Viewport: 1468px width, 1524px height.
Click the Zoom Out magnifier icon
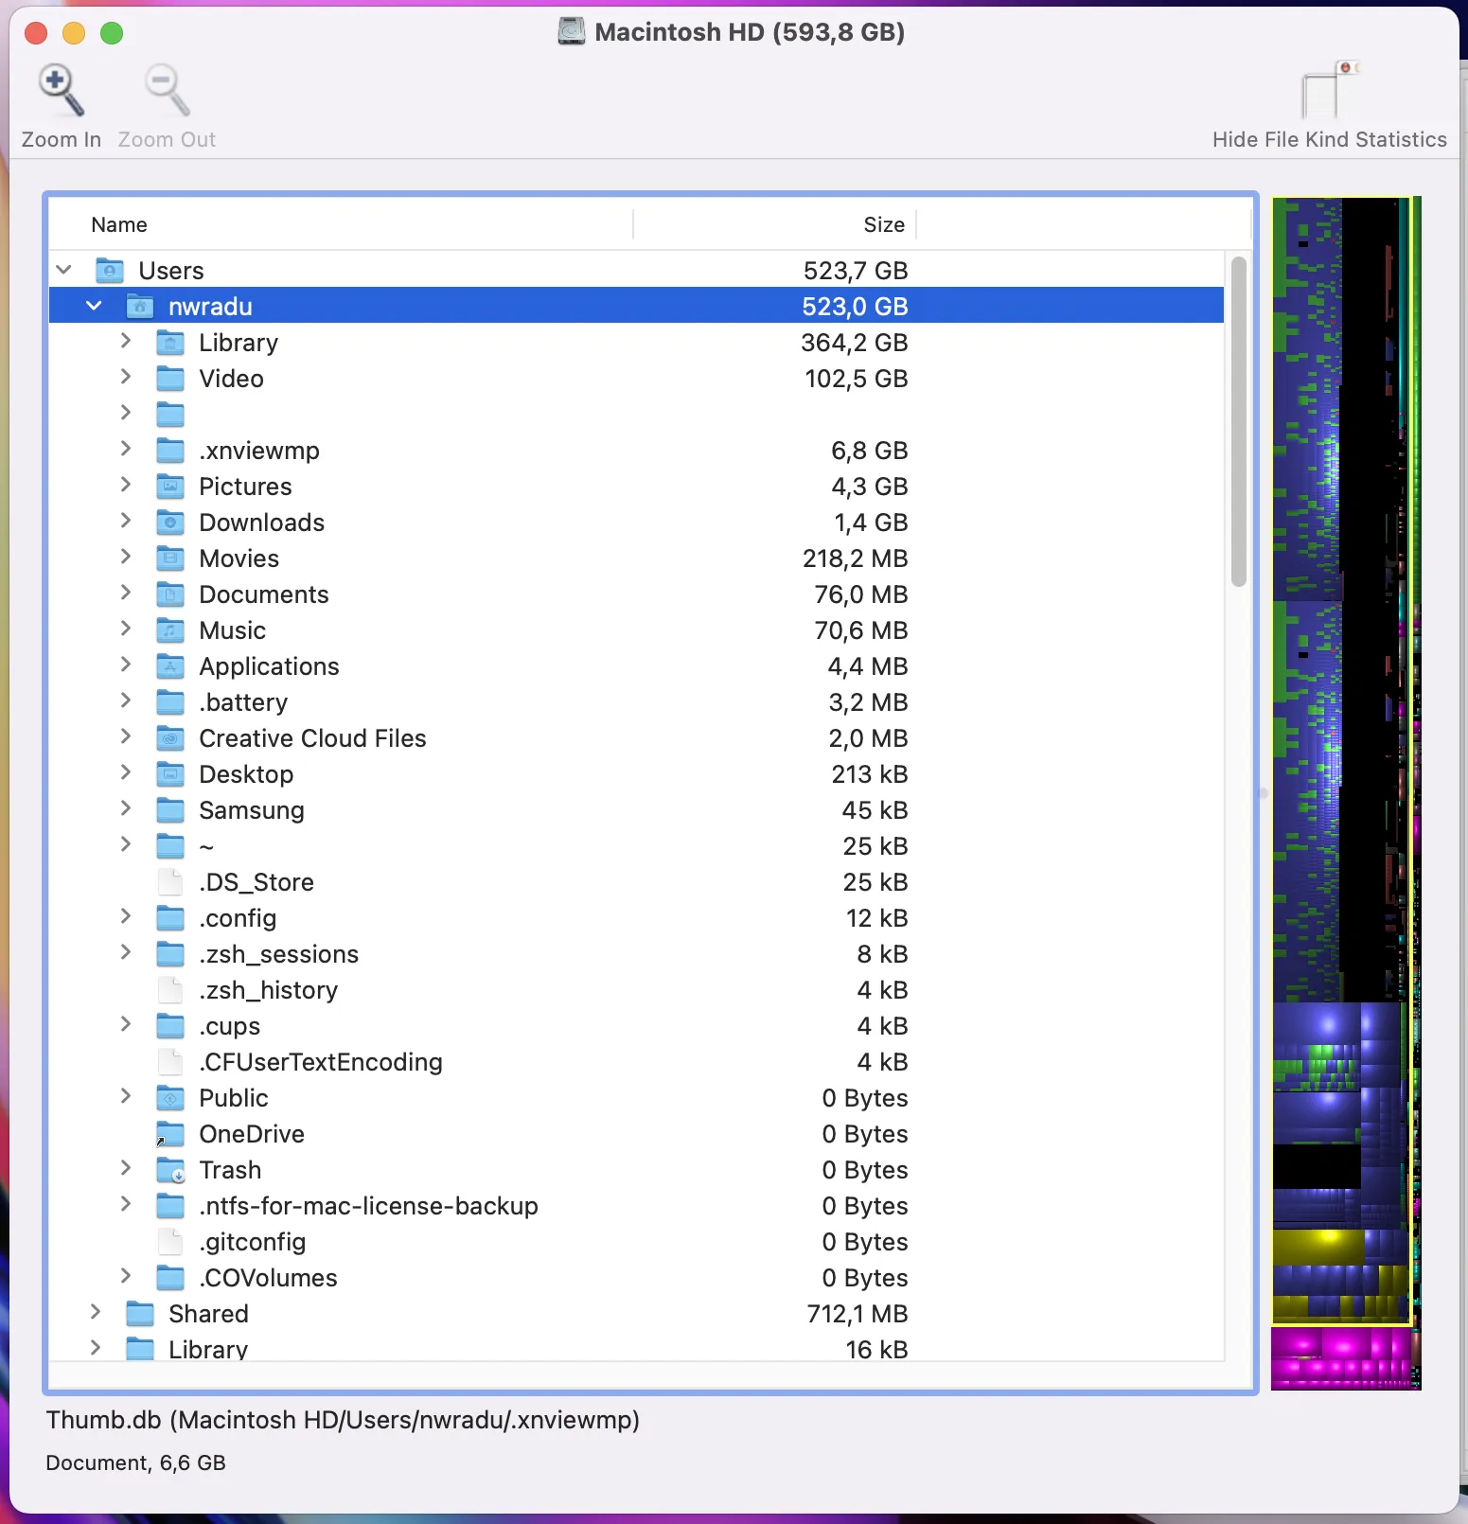click(x=167, y=91)
